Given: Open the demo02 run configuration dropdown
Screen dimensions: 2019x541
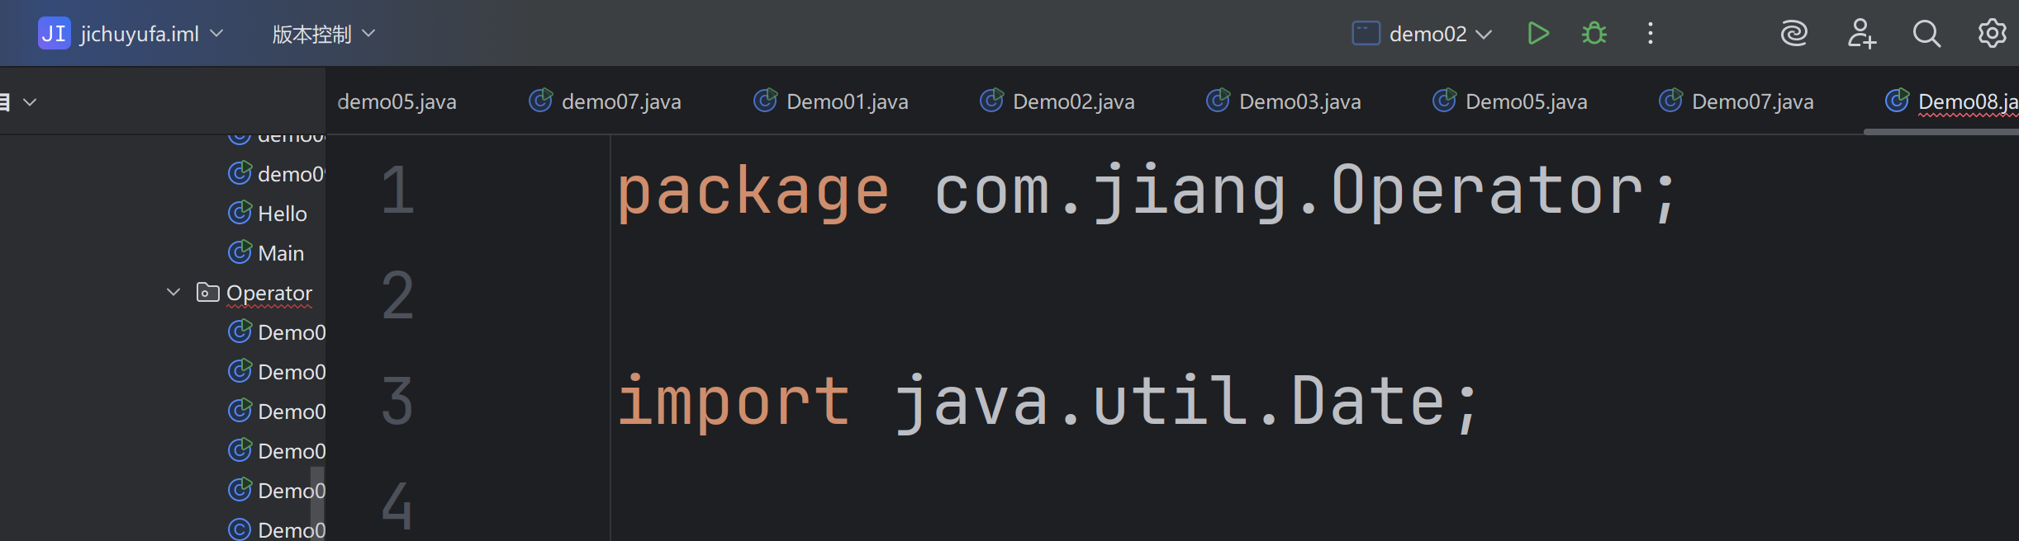Looking at the screenshot, I should click(x=1441, y=34).
